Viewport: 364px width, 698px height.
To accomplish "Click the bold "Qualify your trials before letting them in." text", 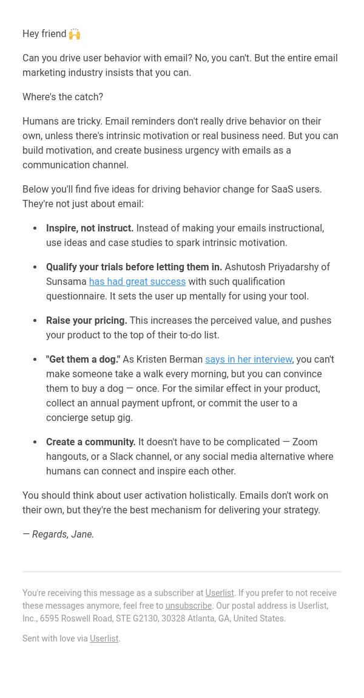I will point(134,267).
